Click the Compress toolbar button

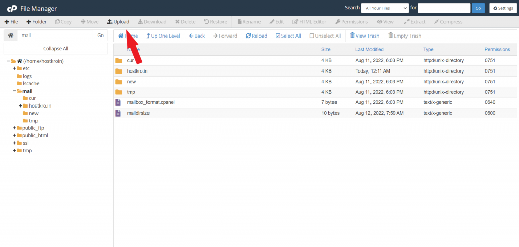coord(448,22)
